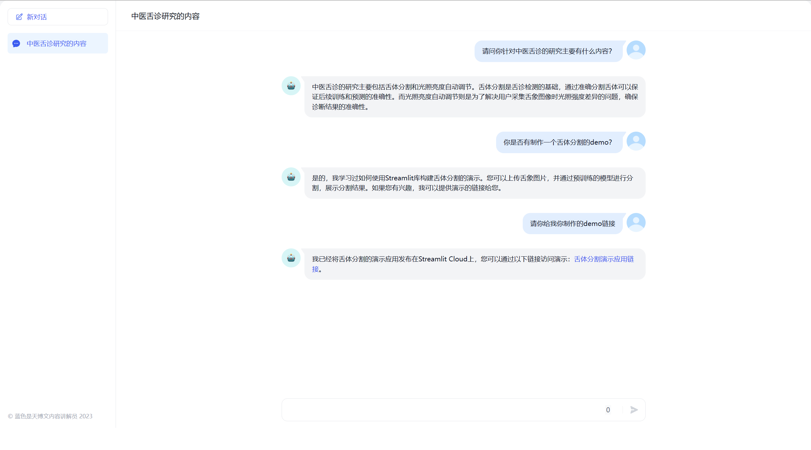Click the user message about 舌体分割的demo
Image resolution: width=811 pixels, height=450 pixels.
tap(558, 142)
